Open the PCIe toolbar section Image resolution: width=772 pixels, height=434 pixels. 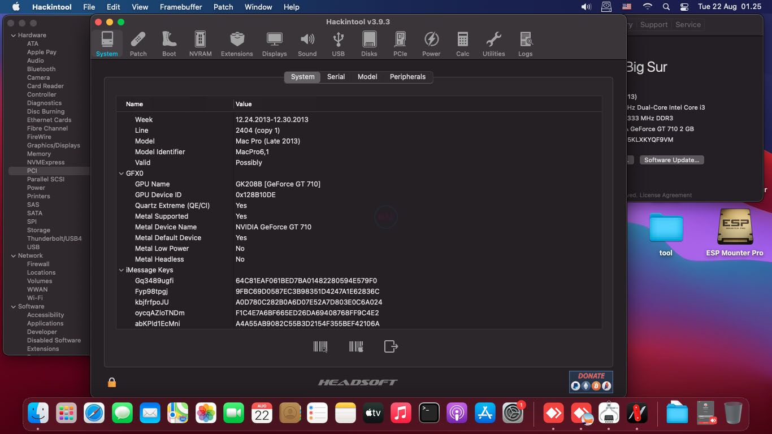pyautogui.click(x=400, y=44)
